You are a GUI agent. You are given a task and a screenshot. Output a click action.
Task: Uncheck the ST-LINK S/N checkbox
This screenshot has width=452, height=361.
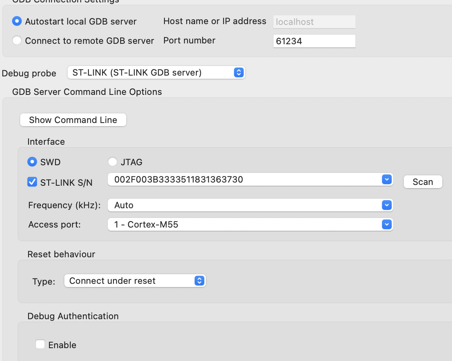32,182
